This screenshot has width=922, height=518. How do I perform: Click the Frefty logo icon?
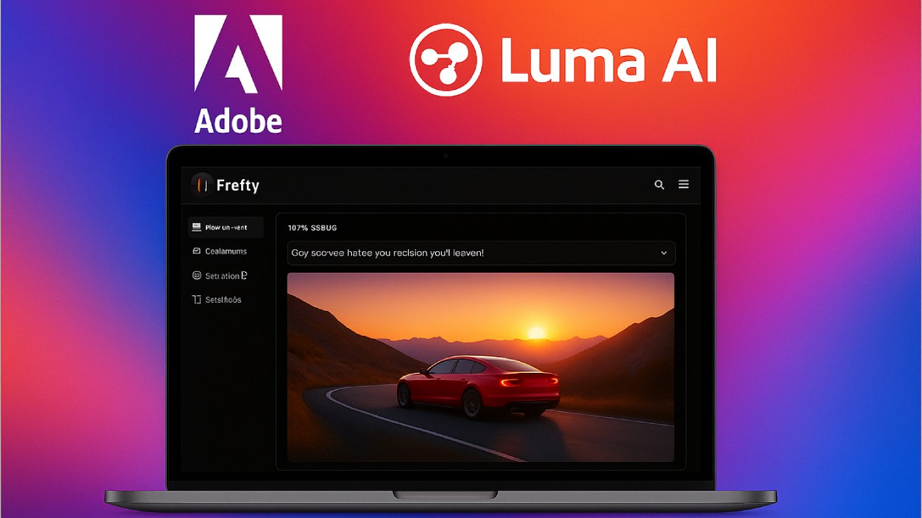click(x=201, y=185)
